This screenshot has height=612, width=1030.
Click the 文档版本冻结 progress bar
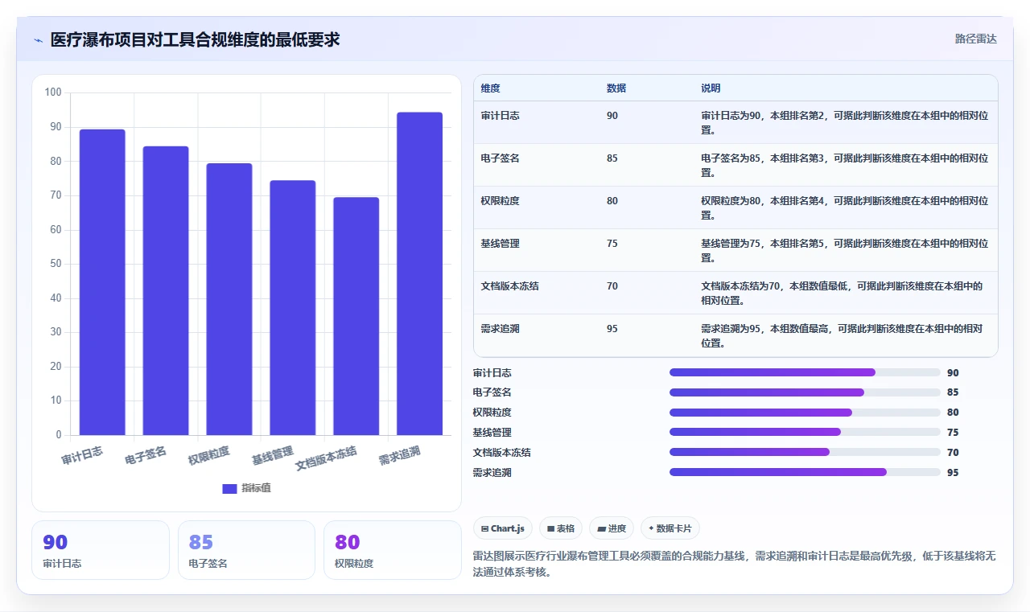coord(805,452)
